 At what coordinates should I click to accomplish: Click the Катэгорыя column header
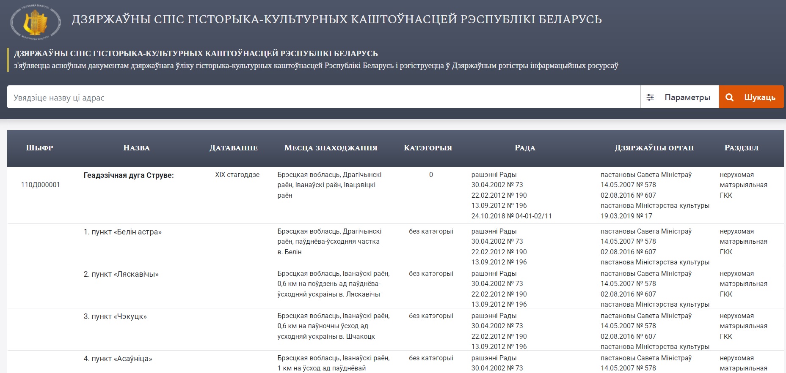point(427,148)
